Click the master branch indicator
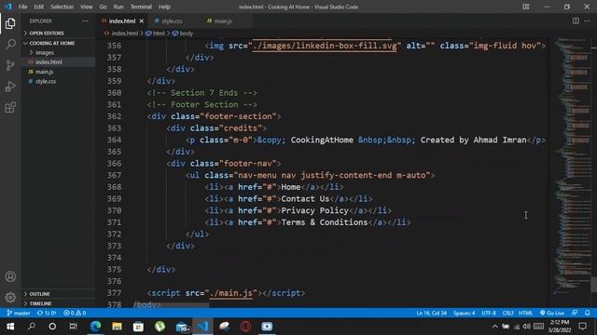This screenshot has width=597, height=335. [x=19, y=313]
